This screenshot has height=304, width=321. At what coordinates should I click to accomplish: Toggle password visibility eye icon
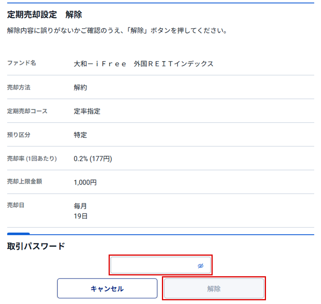click(x=200, y=266)
